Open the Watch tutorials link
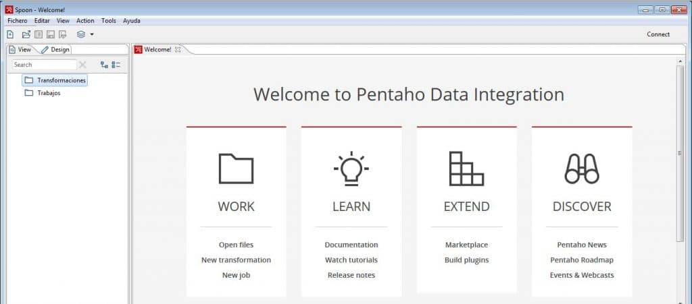This screenshot has width=692, height=304. (x=351, y=260)
